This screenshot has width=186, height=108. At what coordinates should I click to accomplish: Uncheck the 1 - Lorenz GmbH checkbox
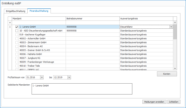pos(17,27)
